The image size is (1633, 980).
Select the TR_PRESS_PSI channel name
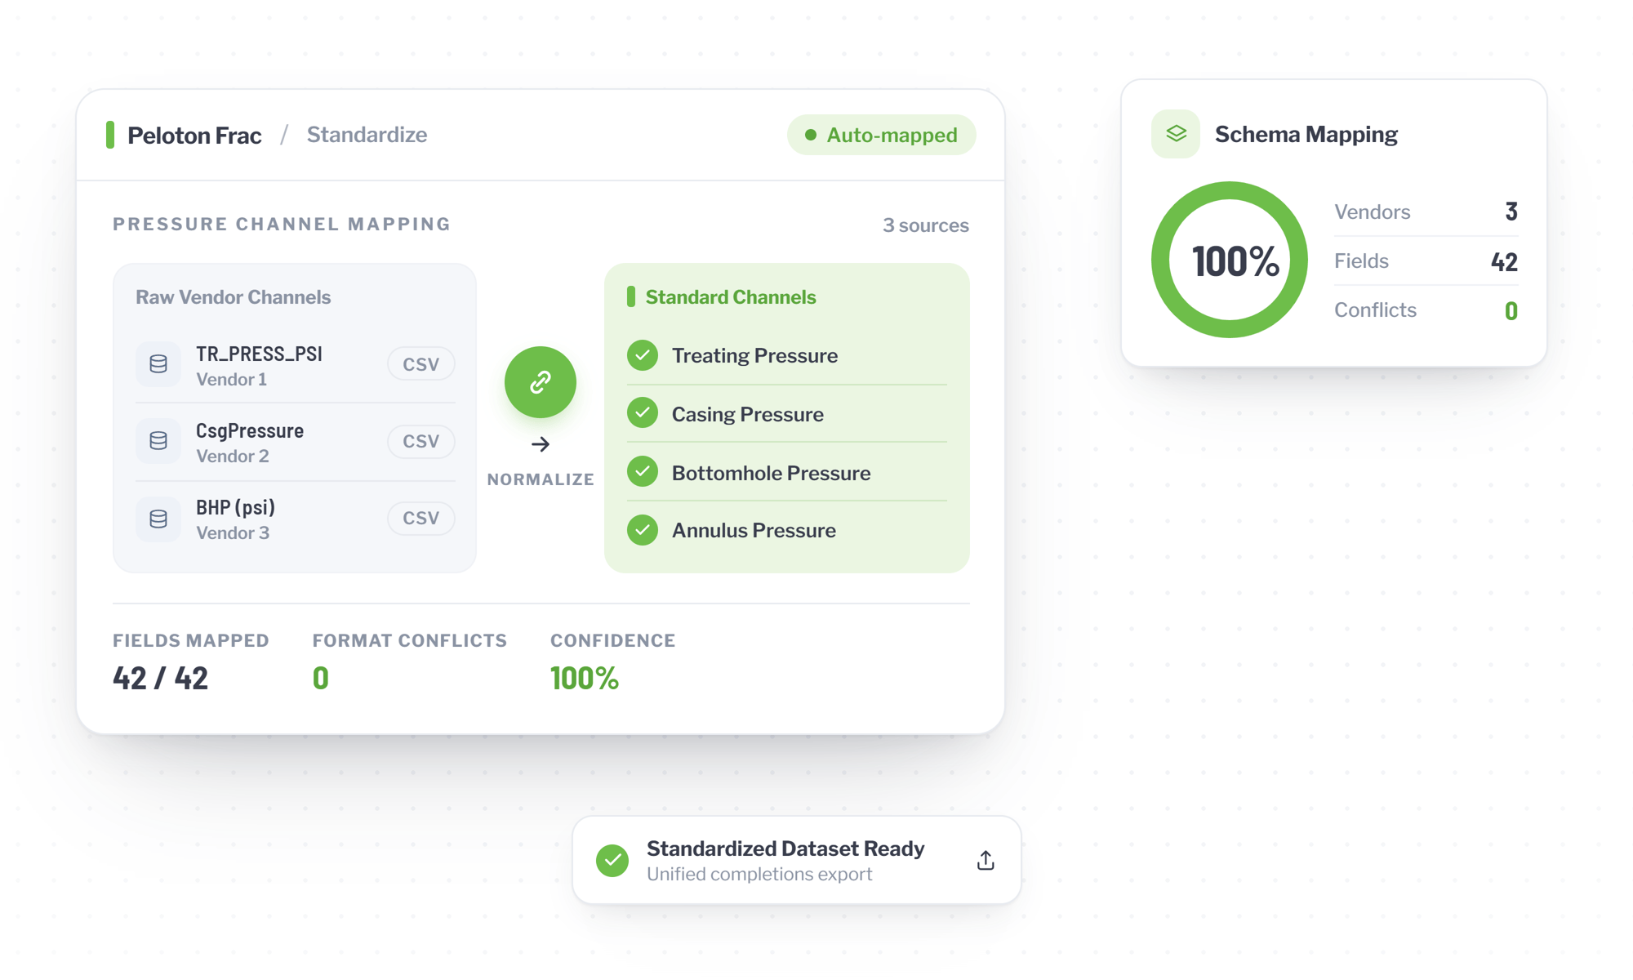tap(259, 354)
